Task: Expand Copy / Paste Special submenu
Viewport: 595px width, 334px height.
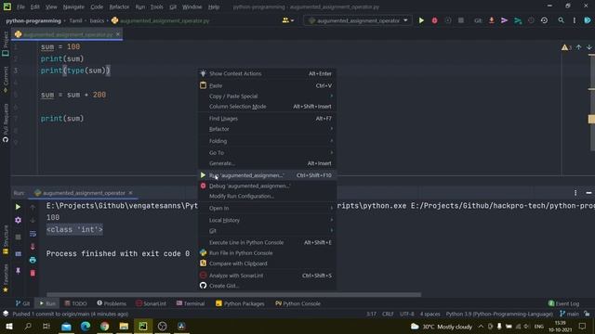Action: (267, 96)
